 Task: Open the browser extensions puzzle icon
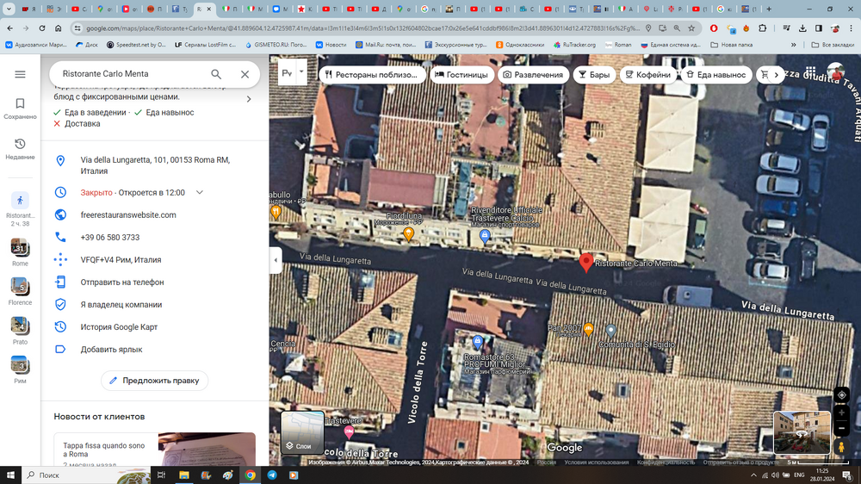762,28
